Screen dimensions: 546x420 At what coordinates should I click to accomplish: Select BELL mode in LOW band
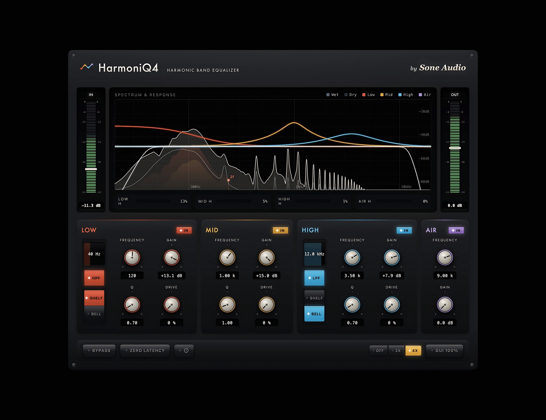tap(94, 314)
